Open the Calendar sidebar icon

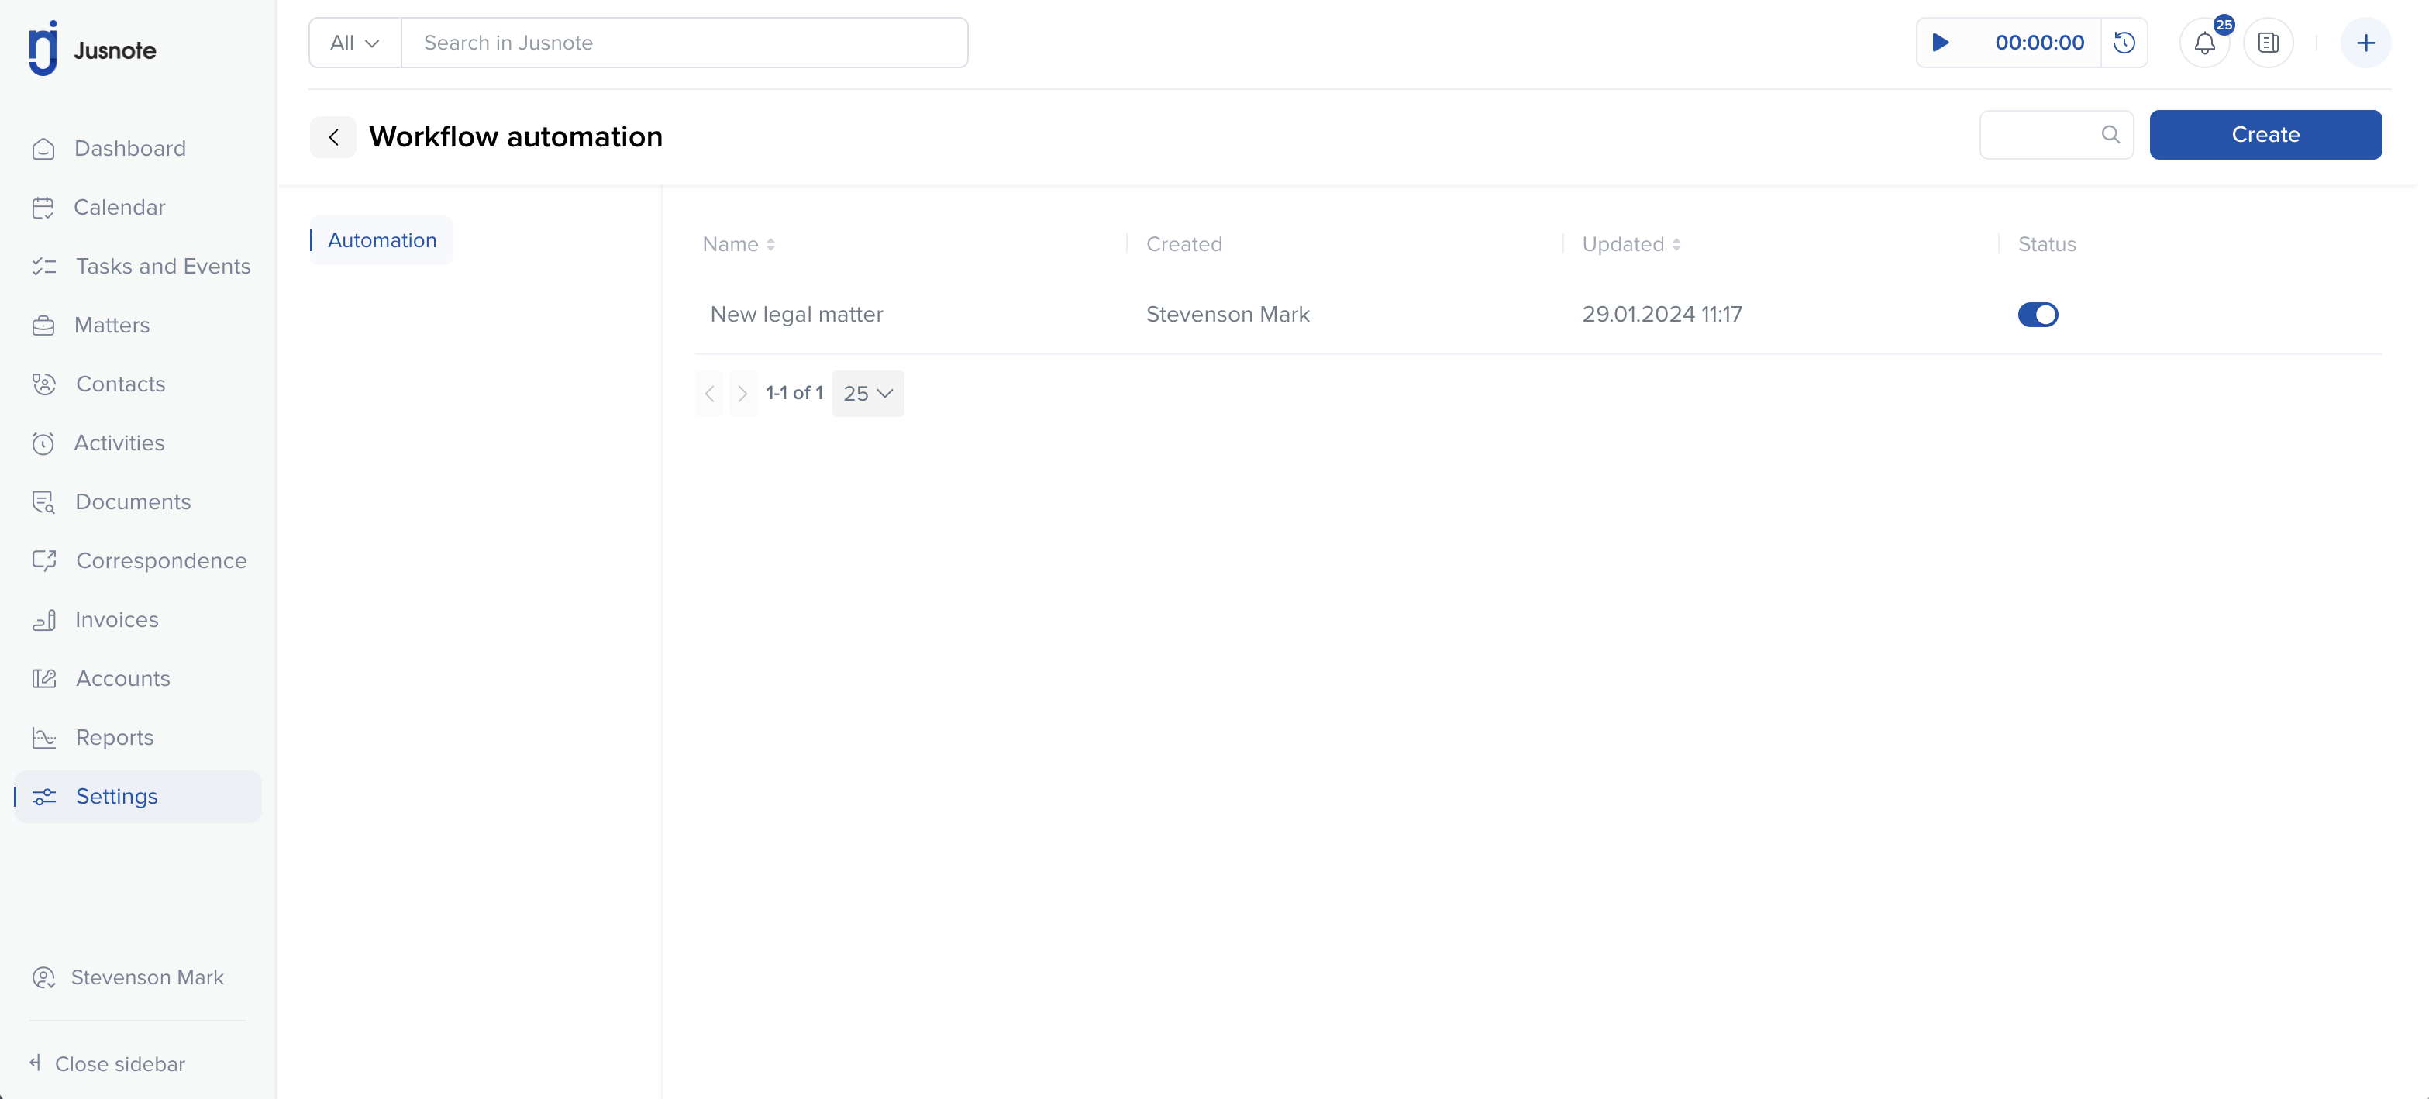click(43, 208)
